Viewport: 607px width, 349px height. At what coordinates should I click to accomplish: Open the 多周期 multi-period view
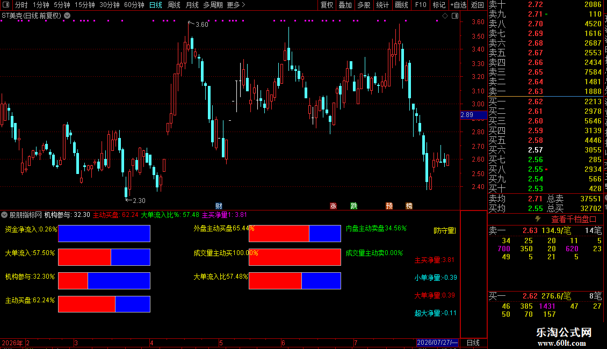tap(213, 5)
